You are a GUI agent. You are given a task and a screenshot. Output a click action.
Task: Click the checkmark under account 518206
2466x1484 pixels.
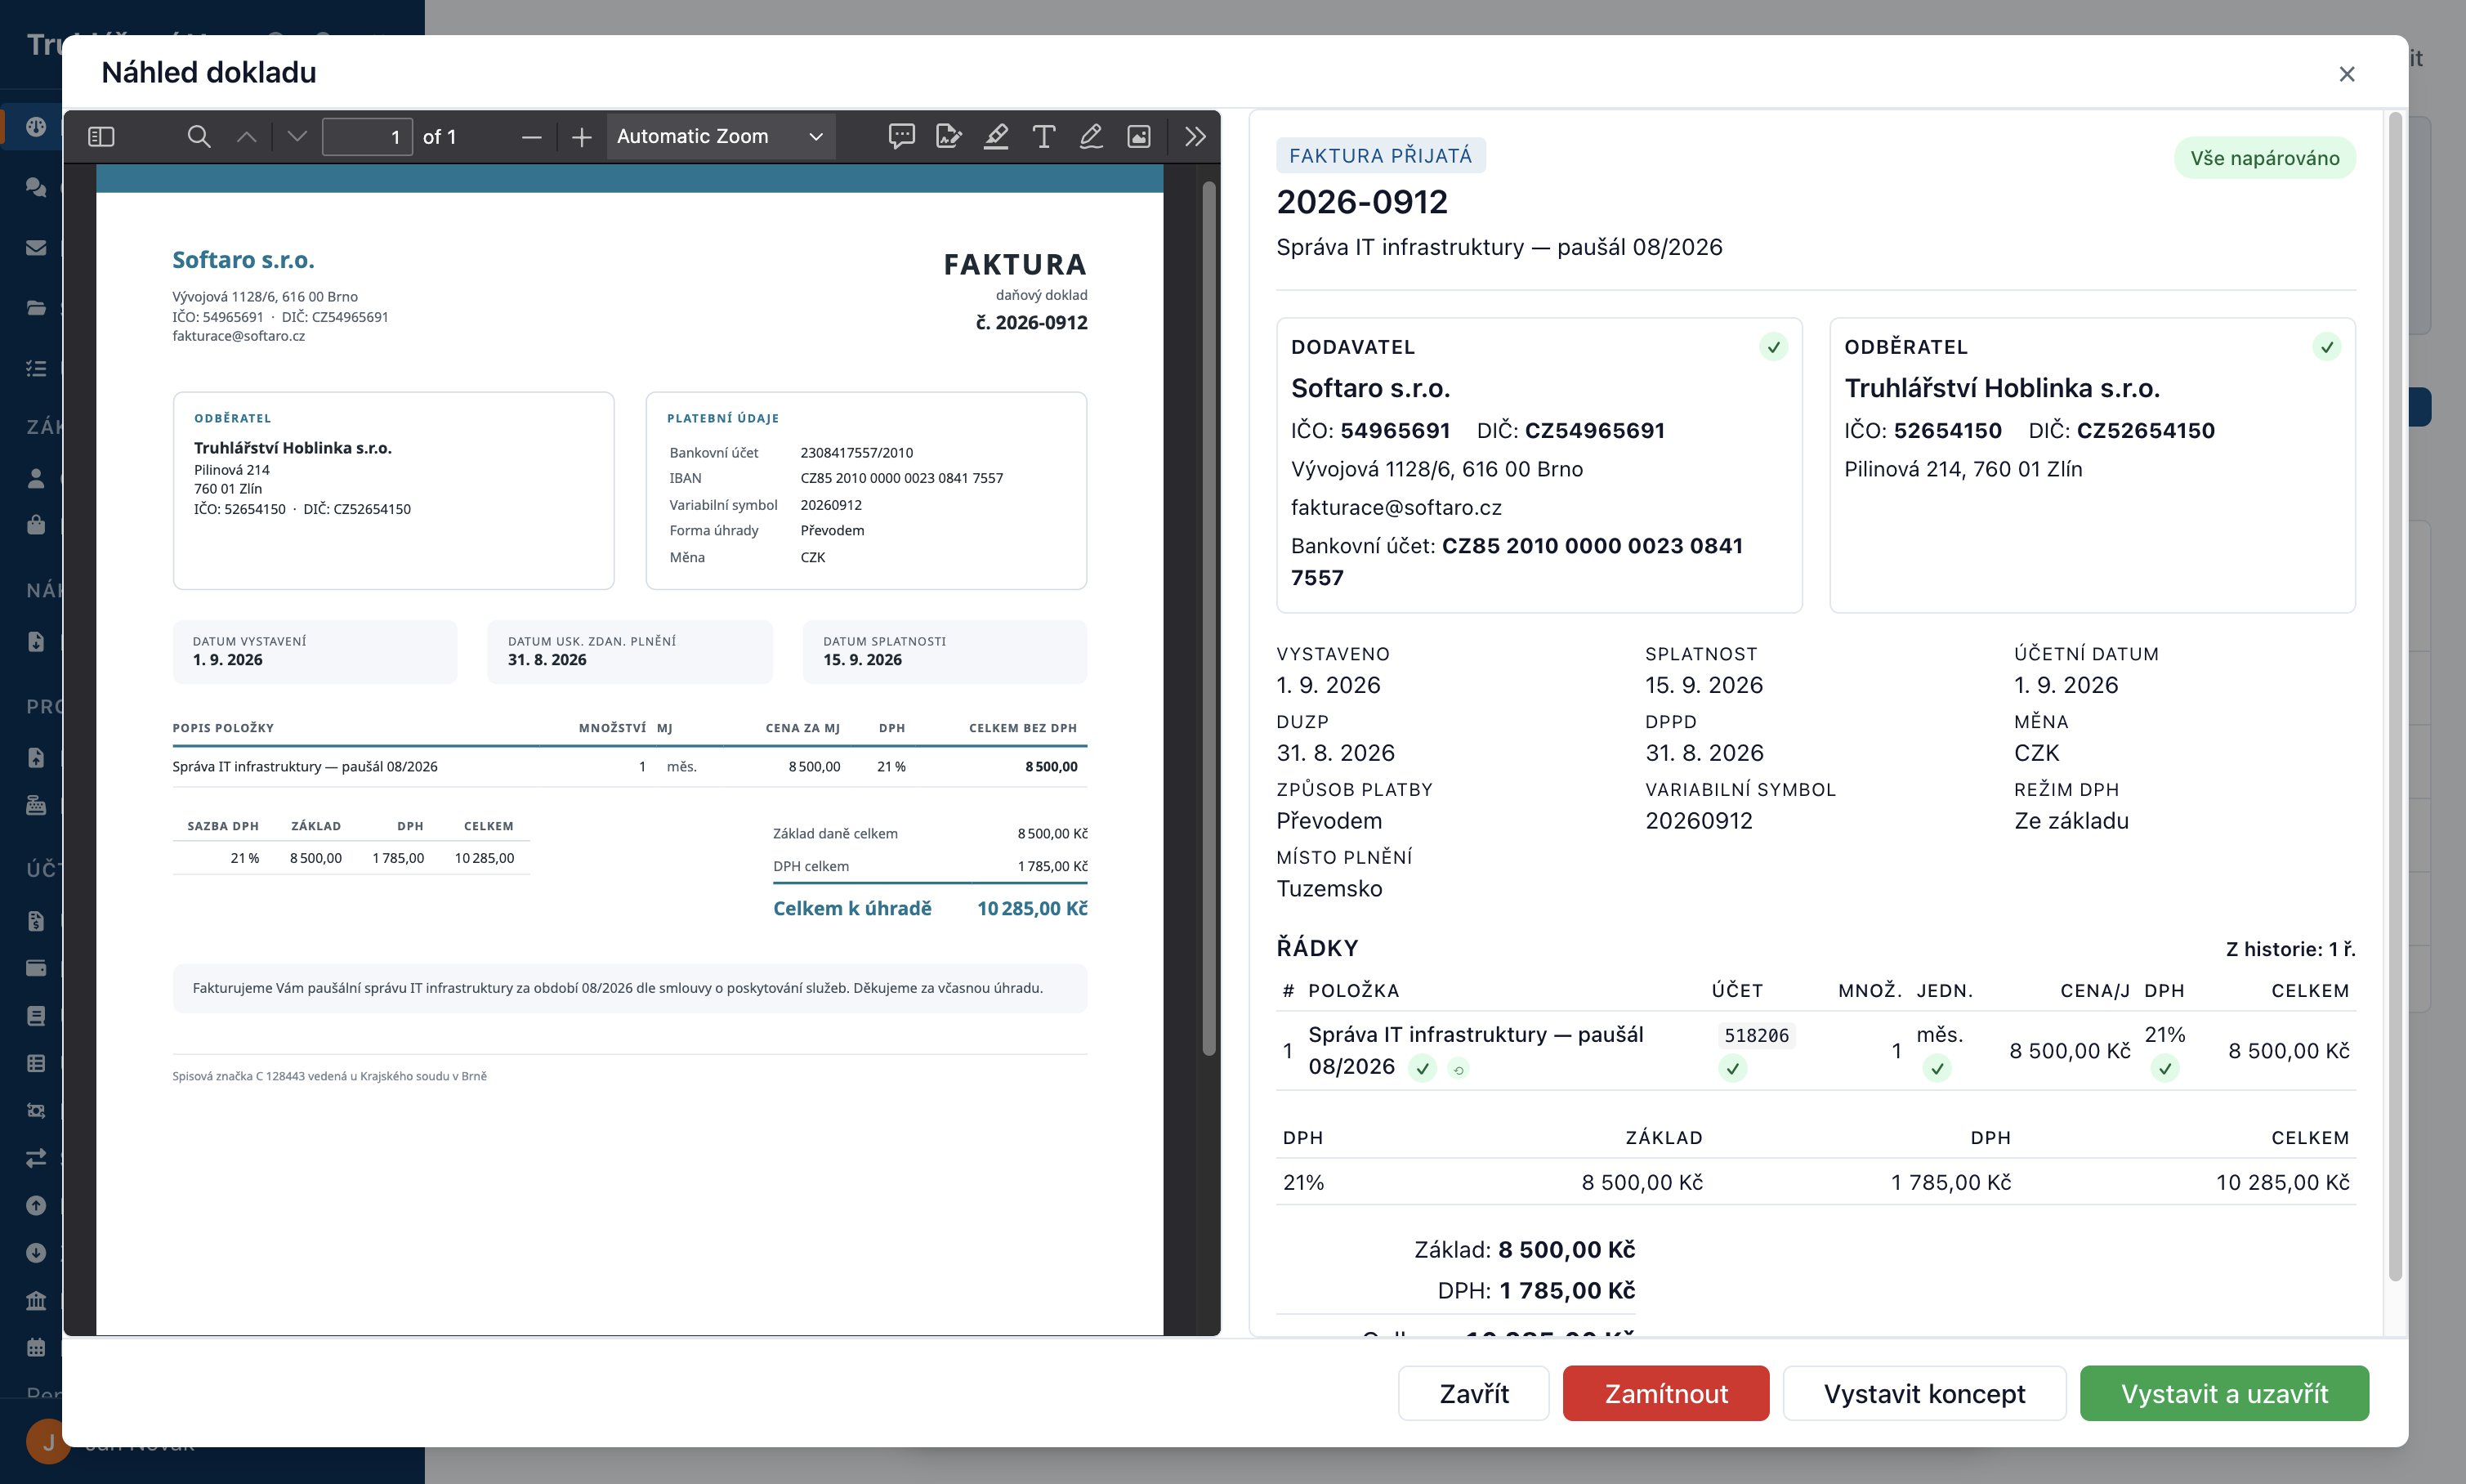tap(1732, 1069)
